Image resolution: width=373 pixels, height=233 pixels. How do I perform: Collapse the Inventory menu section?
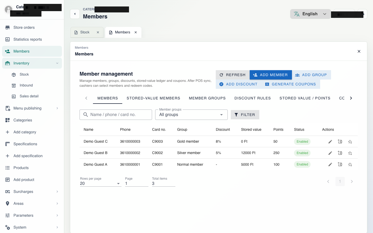click(32, 63)
